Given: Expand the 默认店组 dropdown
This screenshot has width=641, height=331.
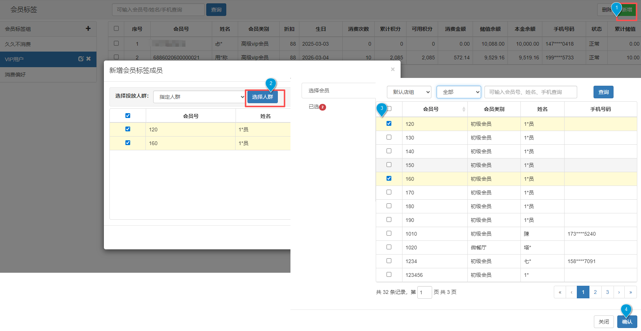Looking at the screenshot, I should [409, 92].
